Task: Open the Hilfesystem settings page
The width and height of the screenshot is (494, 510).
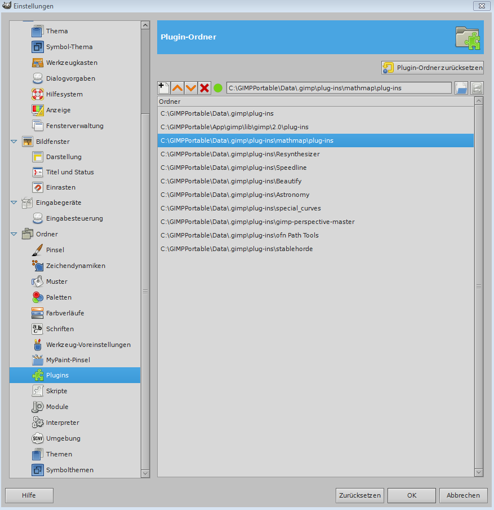Action: 64,94
